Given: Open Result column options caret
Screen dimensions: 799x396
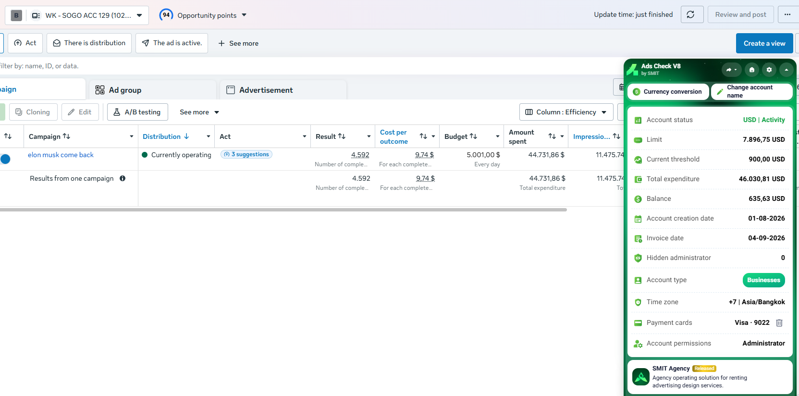Looking at the screenshot, I should 369,136.
